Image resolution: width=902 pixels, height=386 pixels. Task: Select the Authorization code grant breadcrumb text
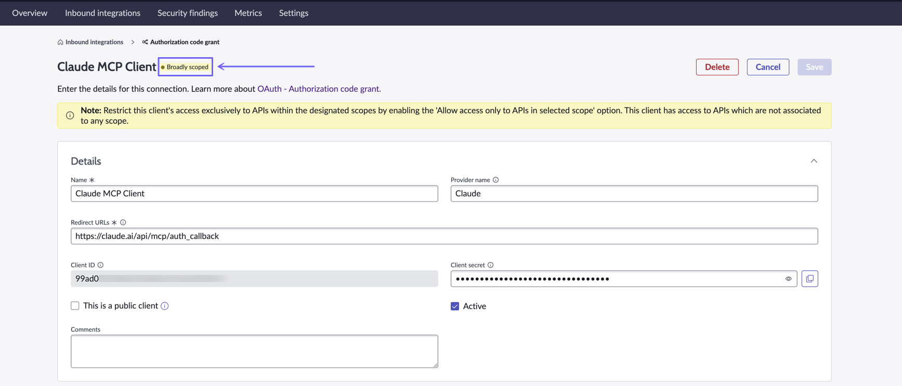pos(185,42)
